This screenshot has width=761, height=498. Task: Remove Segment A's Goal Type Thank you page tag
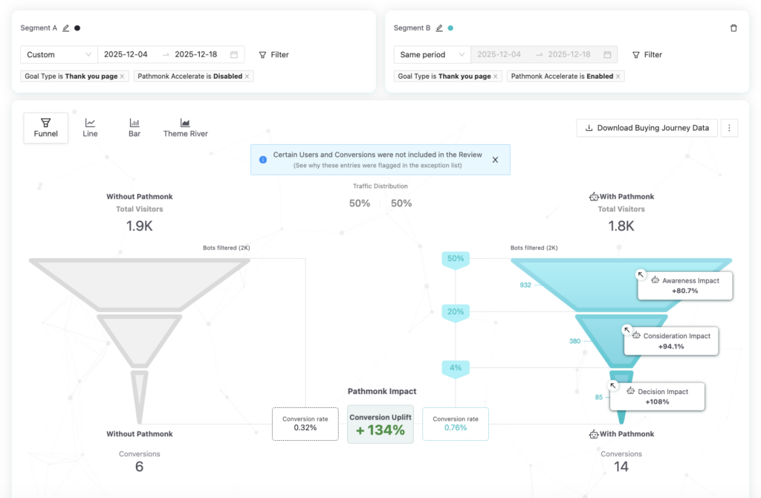tap(123, 76)
